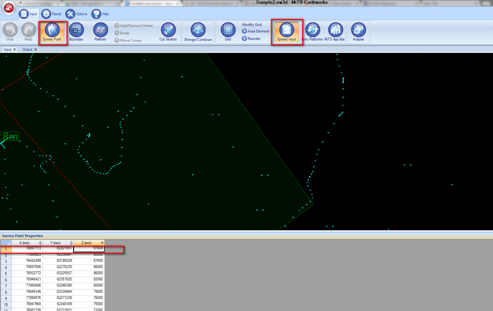Open Spread Input mode
This screenshot has width=493, height=311.
pos(287,30)
